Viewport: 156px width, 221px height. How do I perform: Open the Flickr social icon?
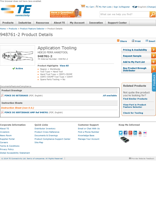(145, 133)
